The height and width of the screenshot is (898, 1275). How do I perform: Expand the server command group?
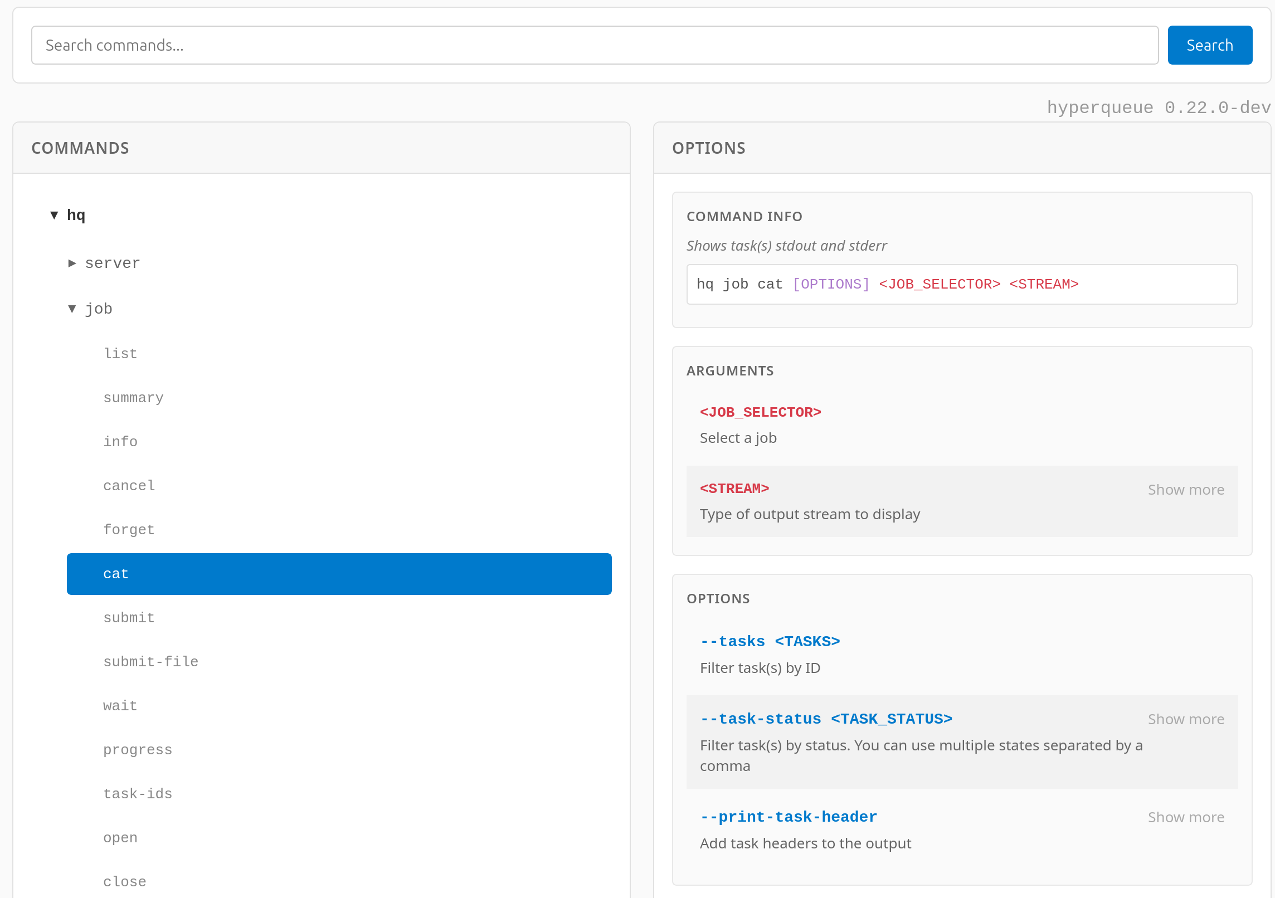[72, 263]
